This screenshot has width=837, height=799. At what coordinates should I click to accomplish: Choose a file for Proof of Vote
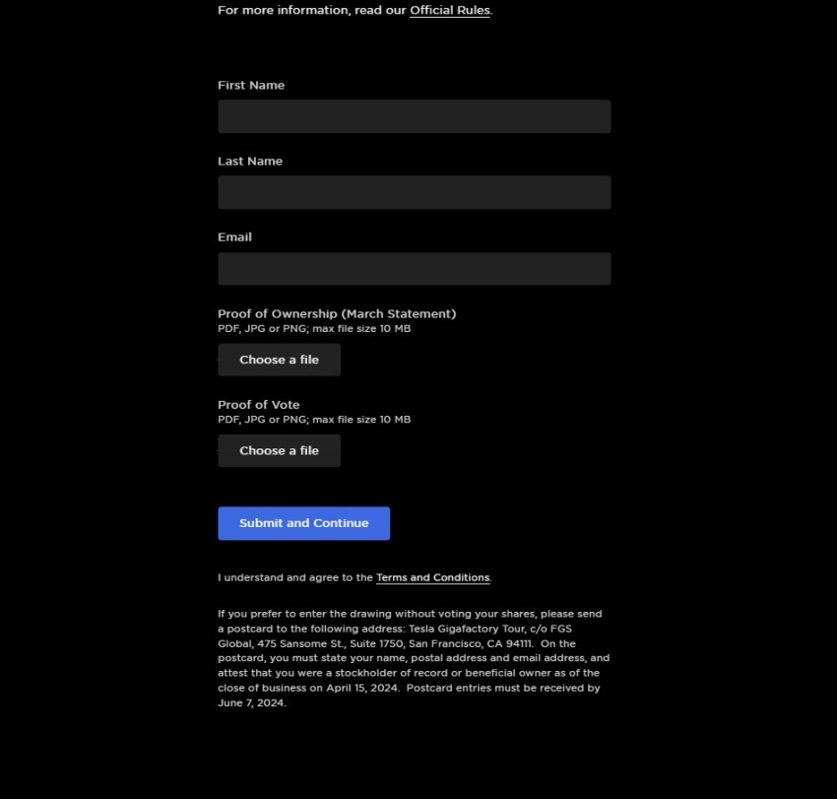pyautogui.click(x=280, y=451)
